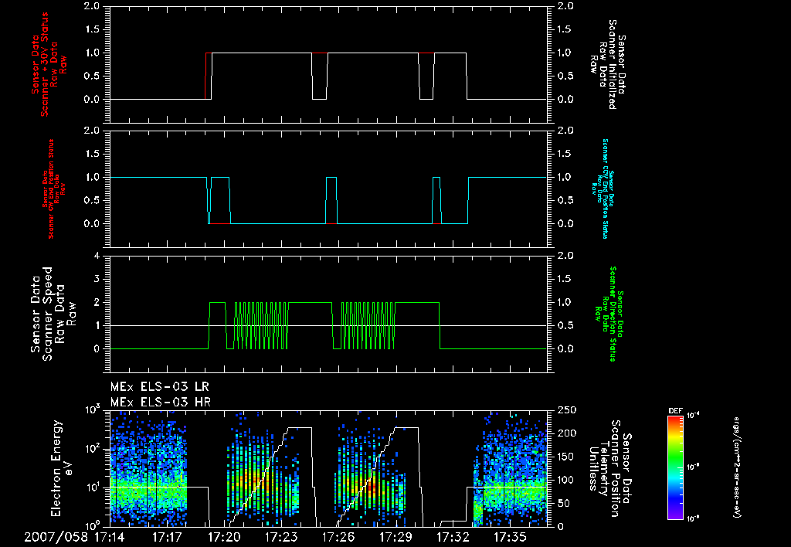Click the '3' tick on the Scanner Speed axis

[97, 279]
